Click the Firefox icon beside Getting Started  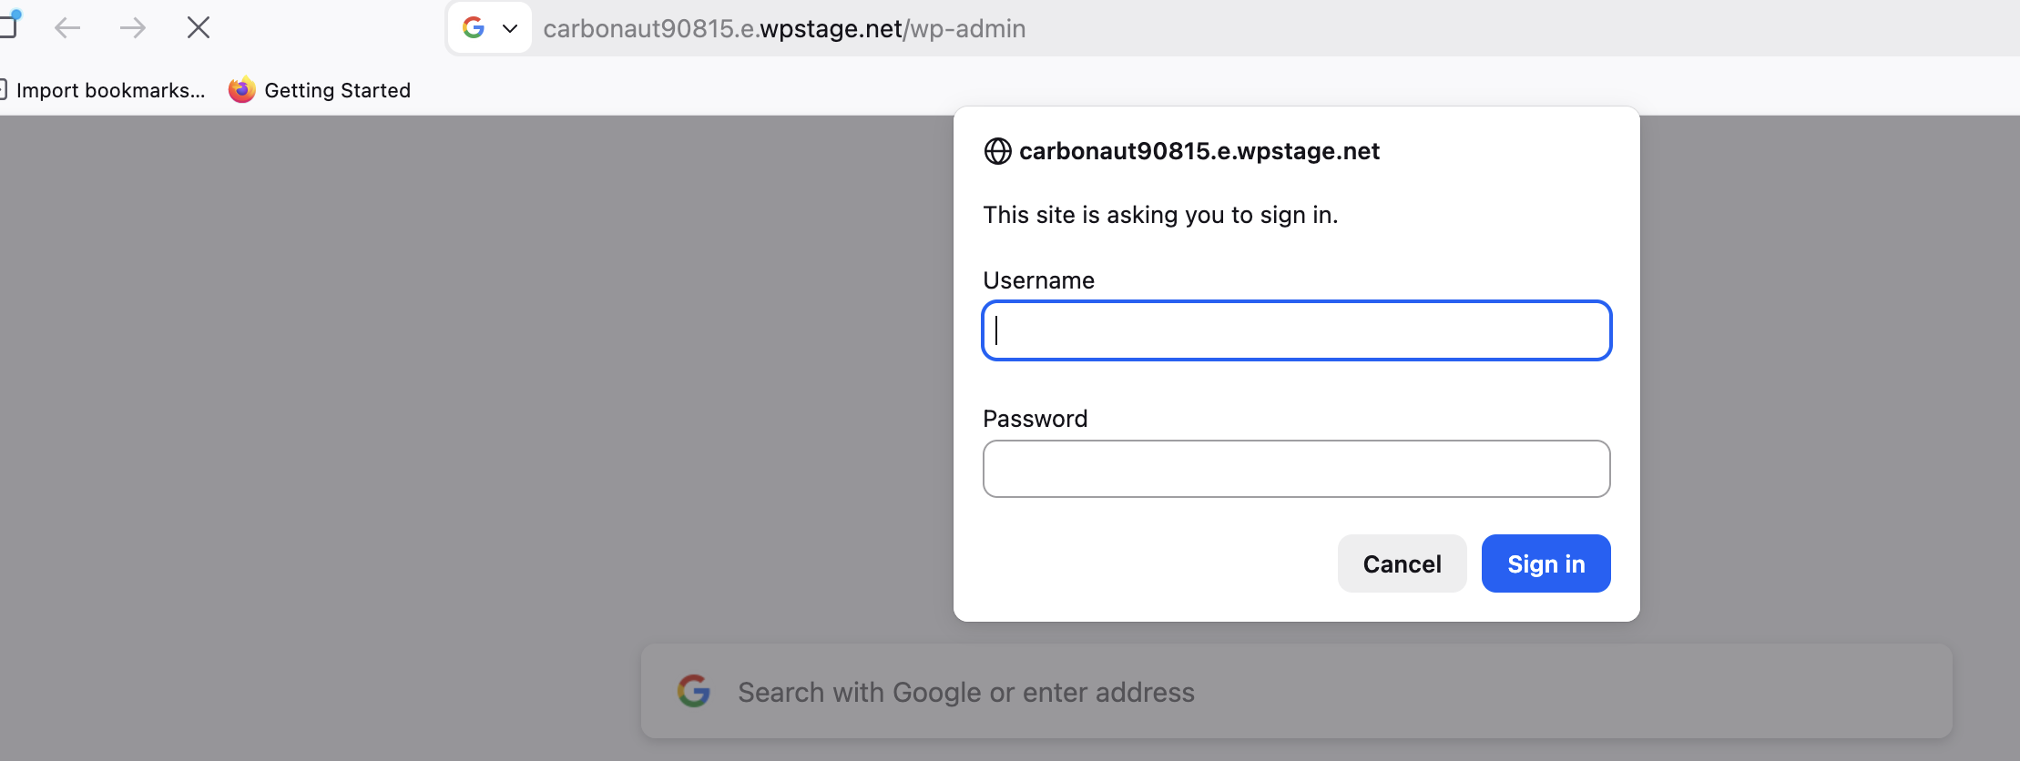coord(241,90)
